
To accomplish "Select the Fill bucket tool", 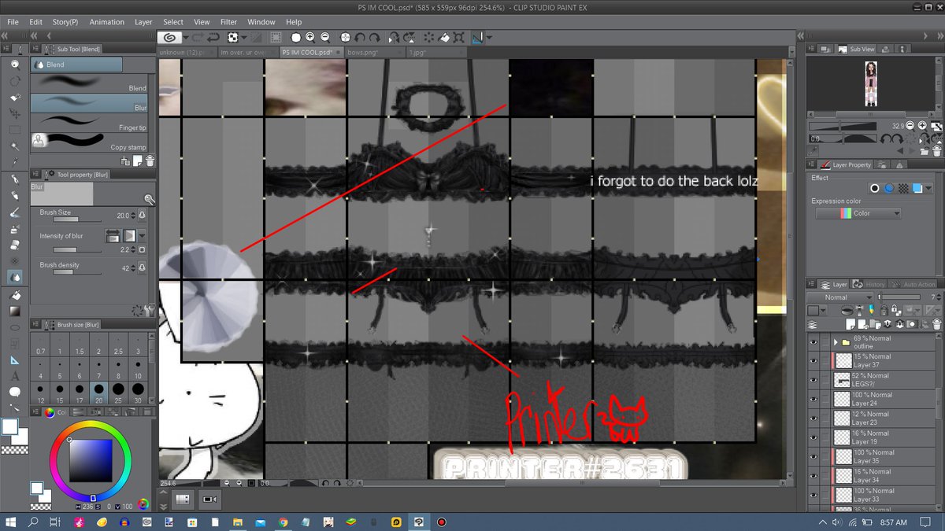I will click(x=15, y=296).
